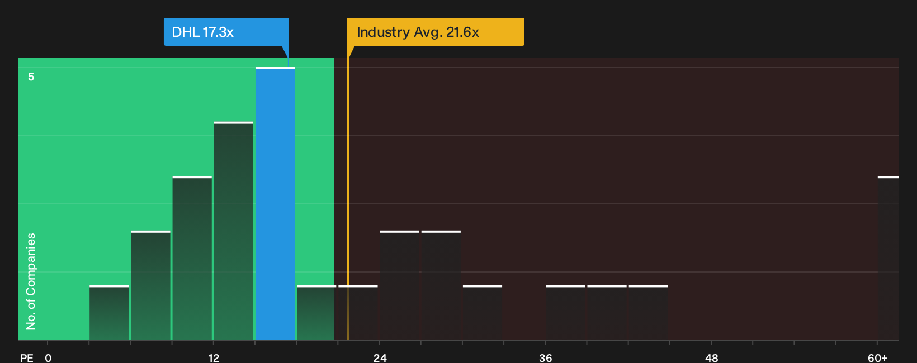Click the '12' x-axis tick label
The image size is (917, 363).
(214, 357)
